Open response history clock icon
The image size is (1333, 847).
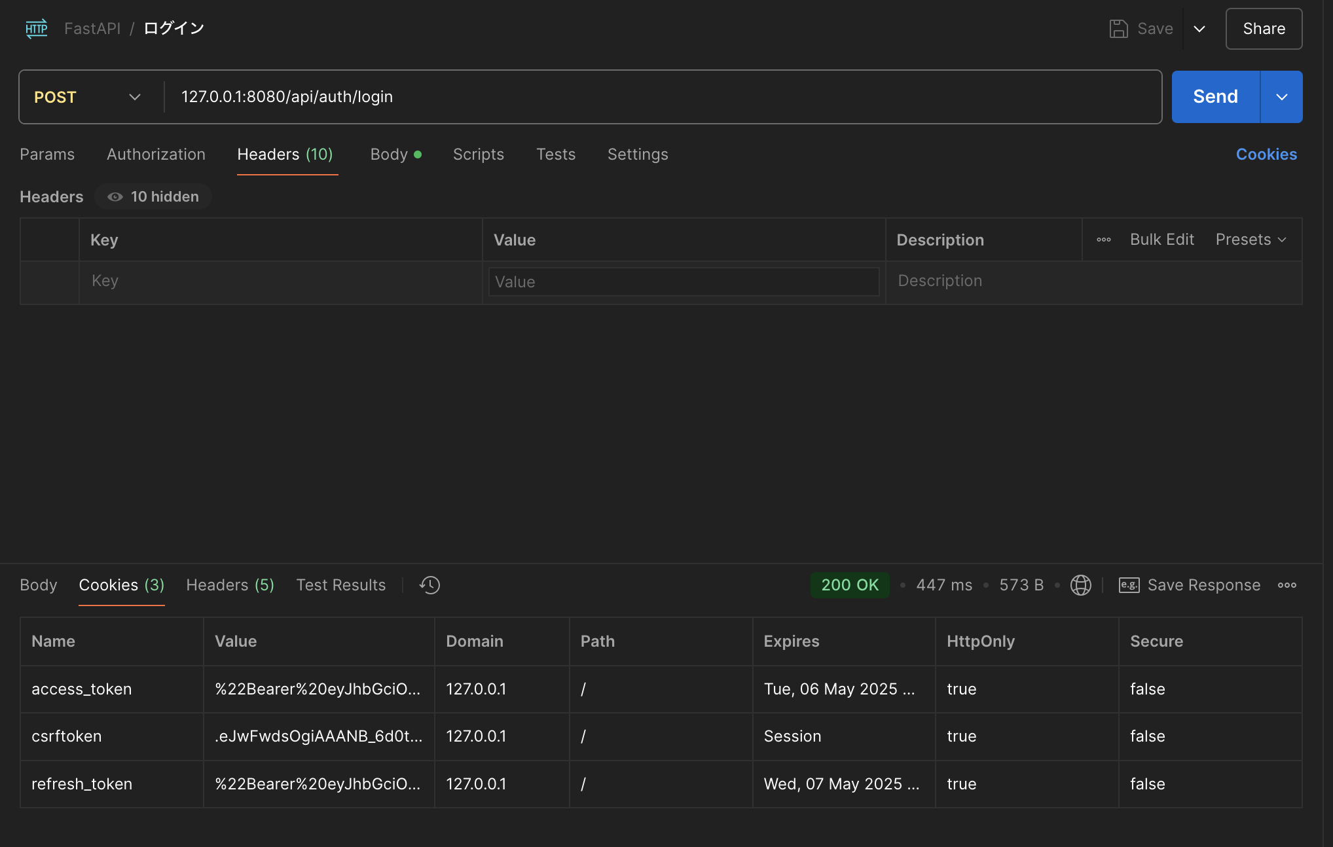(x=429, y=585)
